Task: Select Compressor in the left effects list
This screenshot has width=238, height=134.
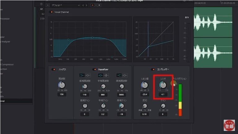Action: 7,65
